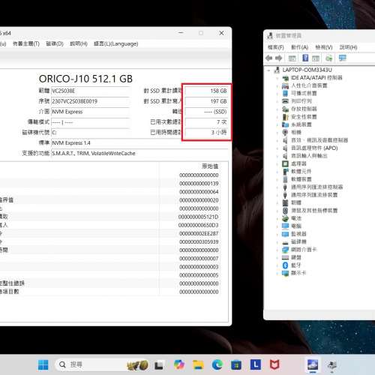Viewport: 375px width, 375px height.
Task: Click the IDE ATA/ATAPI controller icon
Action: (285, 78)
